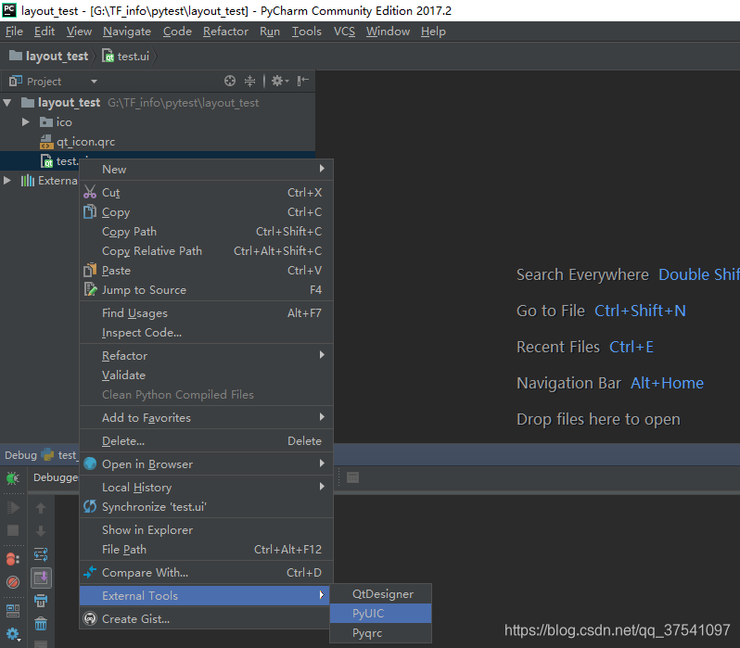This screenshot has width=740, height=648.
Task: Click scroll from source target icon
Action: tap(230, 82)
